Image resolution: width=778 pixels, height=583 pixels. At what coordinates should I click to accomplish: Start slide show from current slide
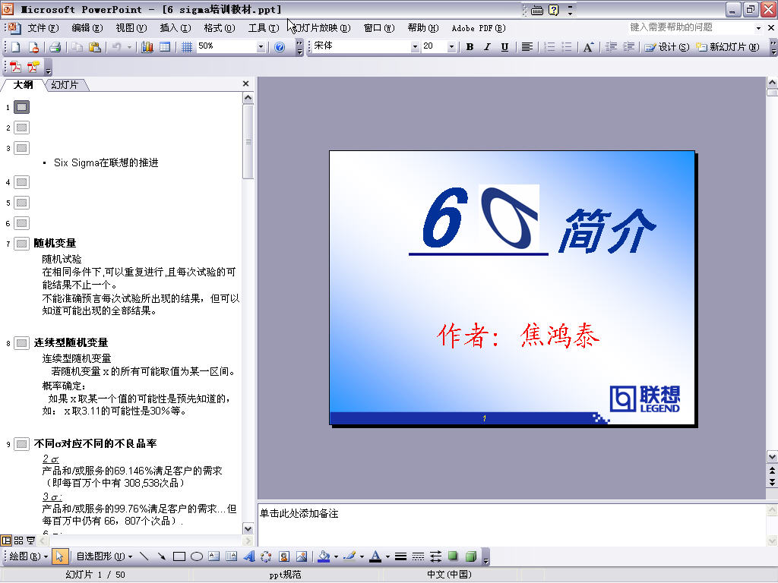click(30, 540)
